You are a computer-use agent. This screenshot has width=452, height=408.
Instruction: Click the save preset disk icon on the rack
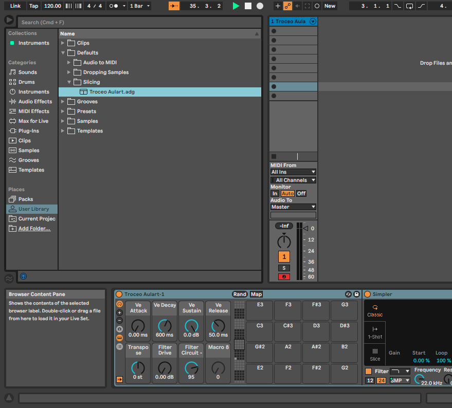click(x=356, y=294)
